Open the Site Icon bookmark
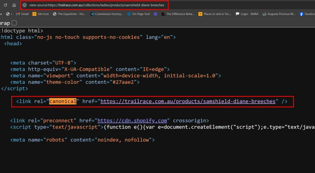The height and width of the screenshot is (173, 315). click(41, 14)
